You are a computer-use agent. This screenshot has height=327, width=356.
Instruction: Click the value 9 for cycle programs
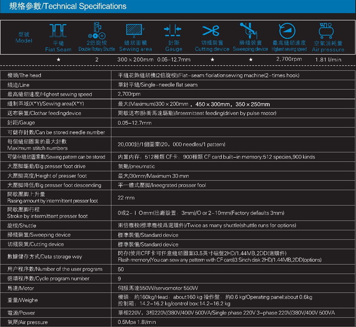(119, 279)
